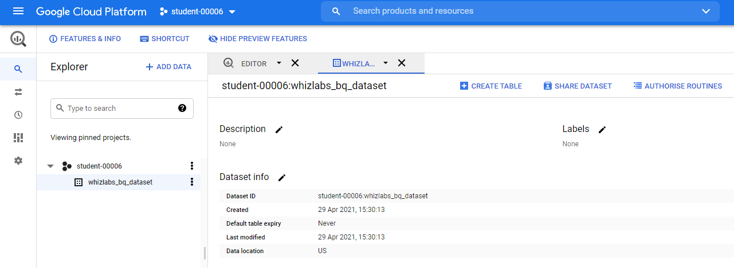The height and width of the screenshot is (268, 734).
Task: Open BI Engine gear icon in sidebar
Action: click(18, 161)
